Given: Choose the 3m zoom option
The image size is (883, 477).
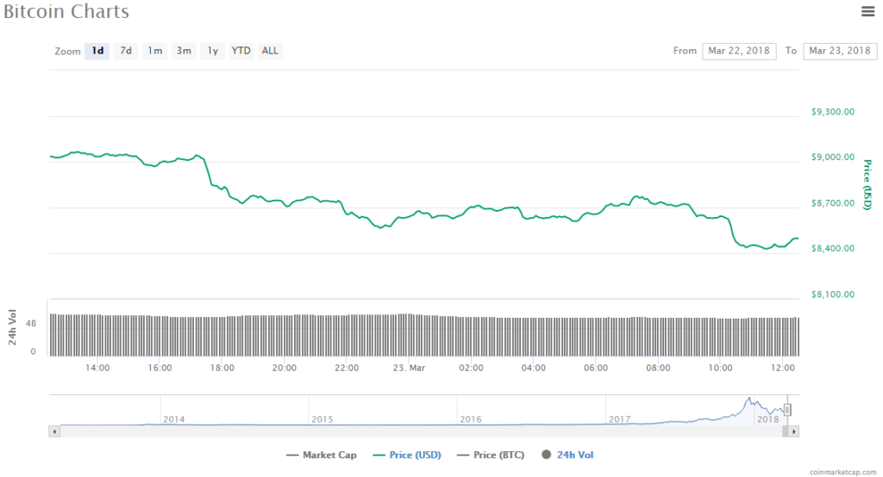Looking at the screenshot, I should tap(184, 51).
